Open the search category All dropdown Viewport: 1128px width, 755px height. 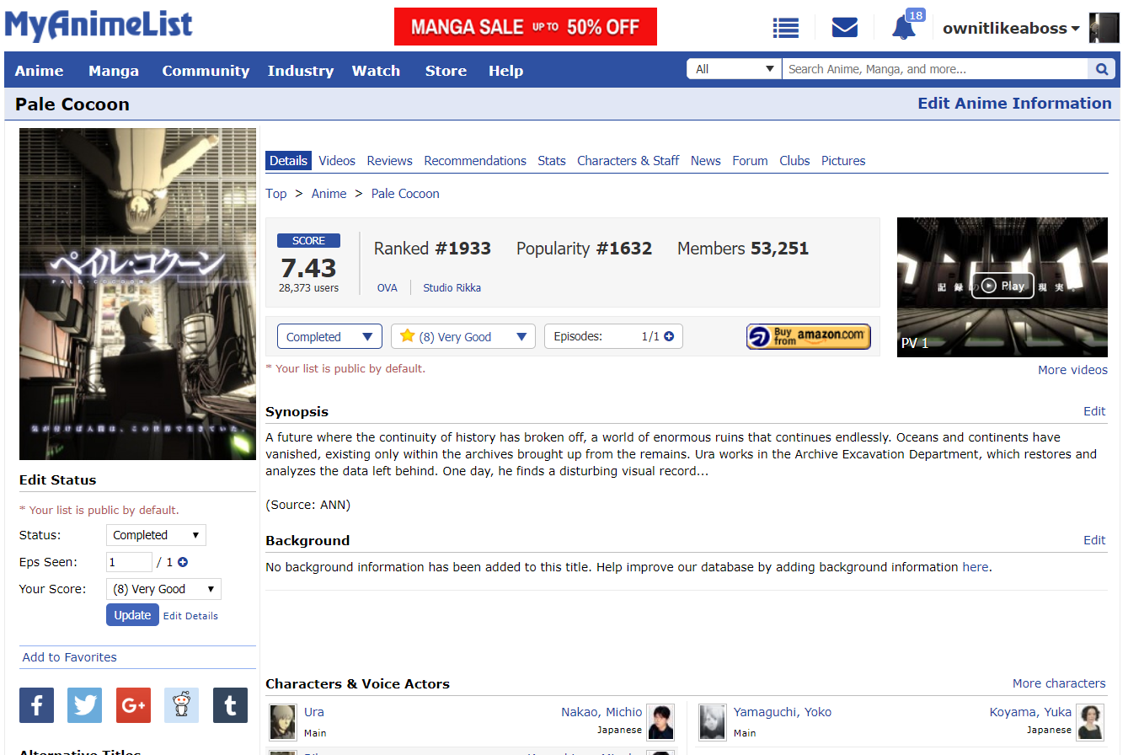click(735, 69)
